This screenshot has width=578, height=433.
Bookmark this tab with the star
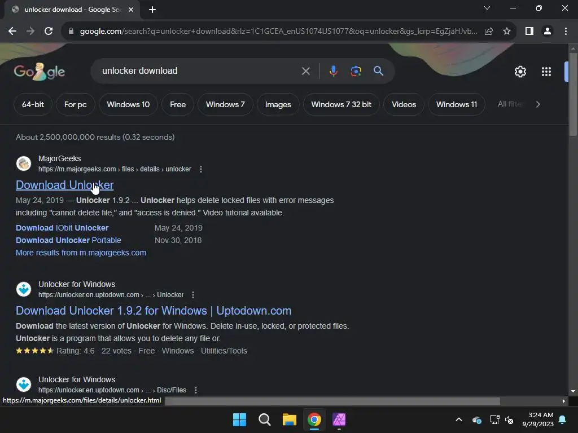[x=507, y=32]
